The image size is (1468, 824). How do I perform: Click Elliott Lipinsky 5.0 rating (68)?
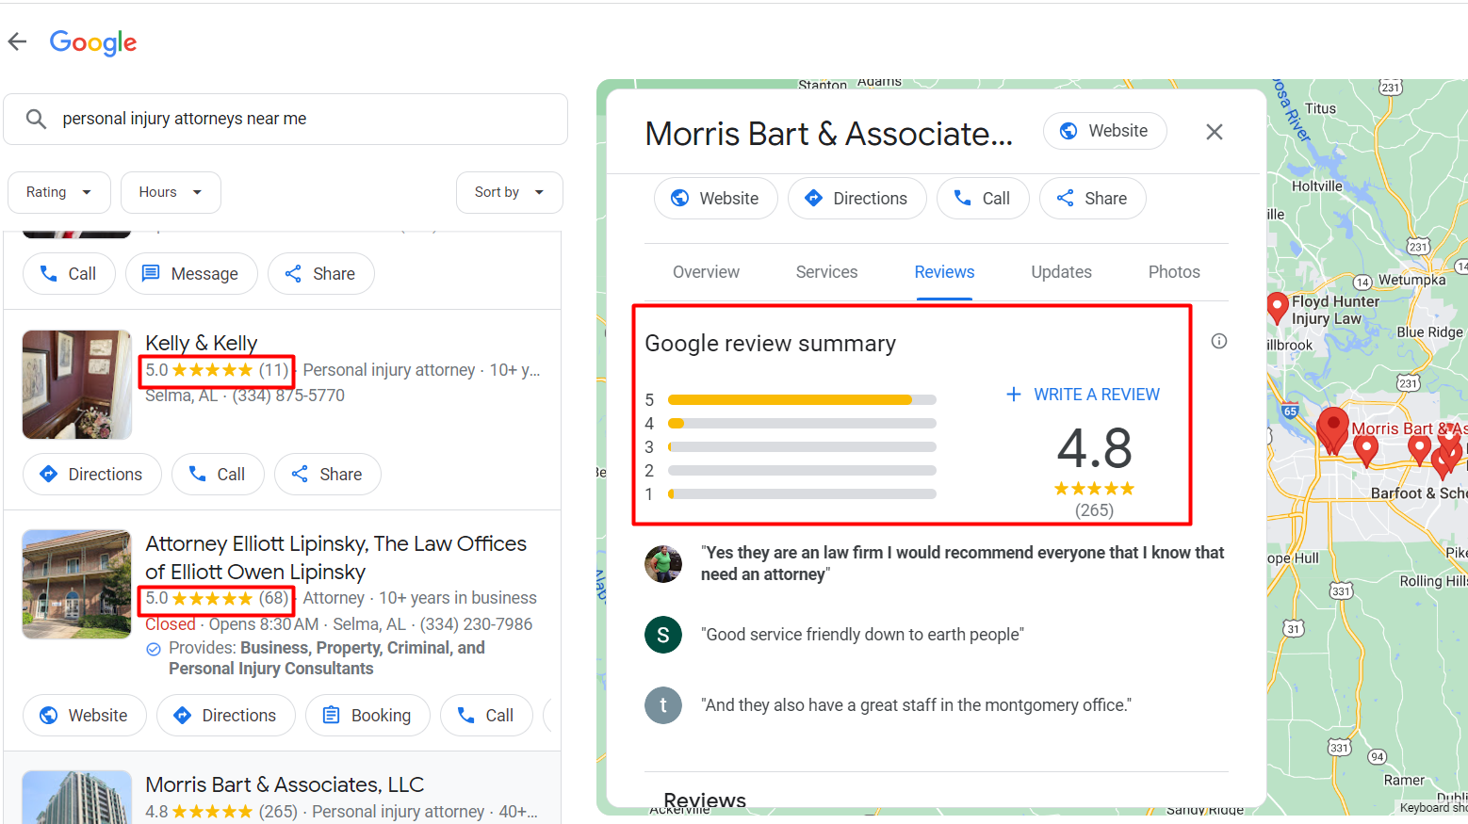pyautogui.click(x=217, y=598)
